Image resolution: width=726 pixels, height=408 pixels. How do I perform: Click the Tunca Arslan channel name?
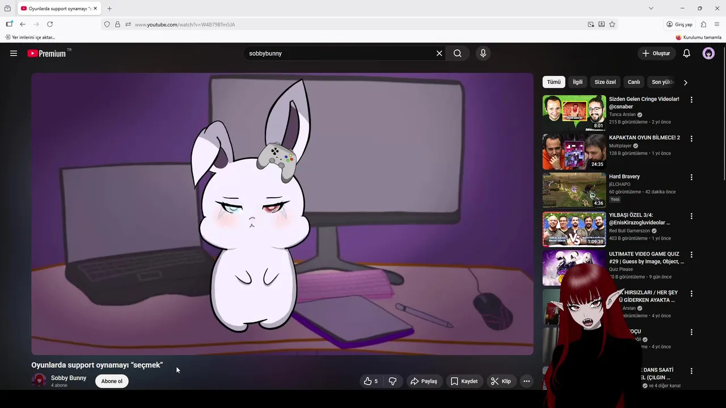(622, 114)
